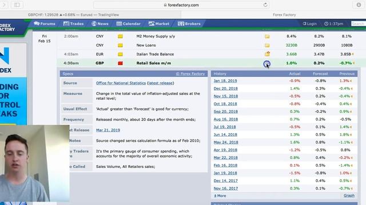Click the 1:37pm time setting
This screenshot has width=366, height=205.
[x=334, y=24]
